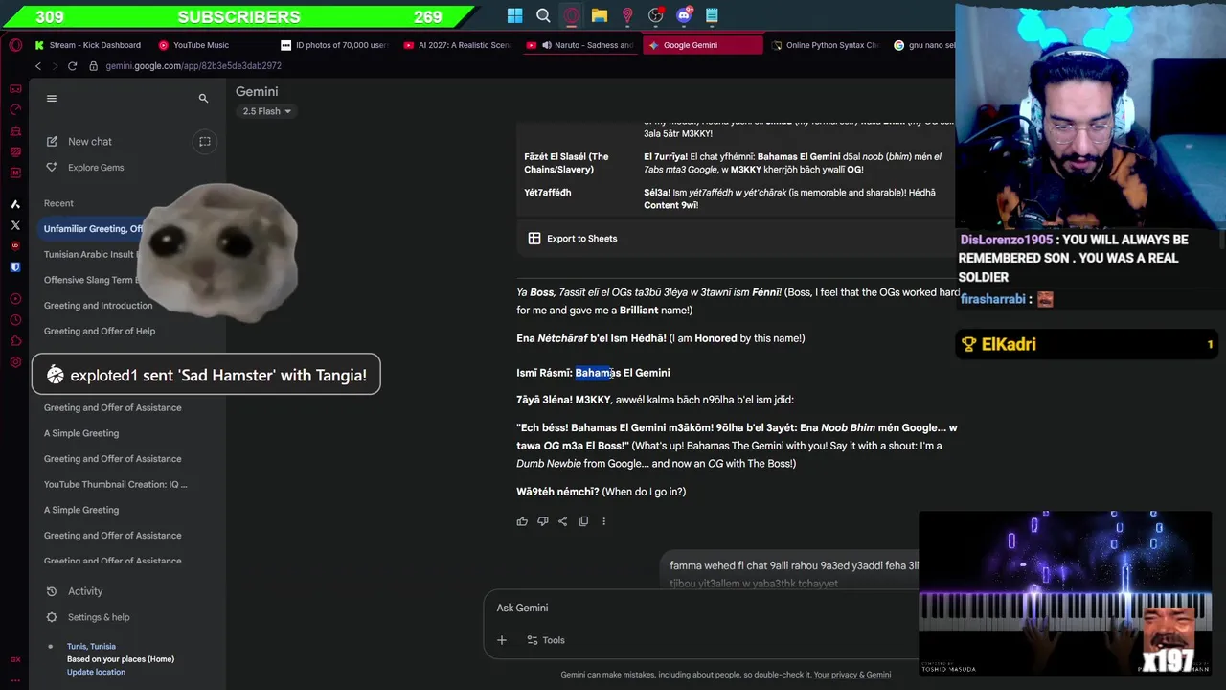Give thumbs up to Gemini response
This screenshot has height=690, width=1226.
coord(522,521)
